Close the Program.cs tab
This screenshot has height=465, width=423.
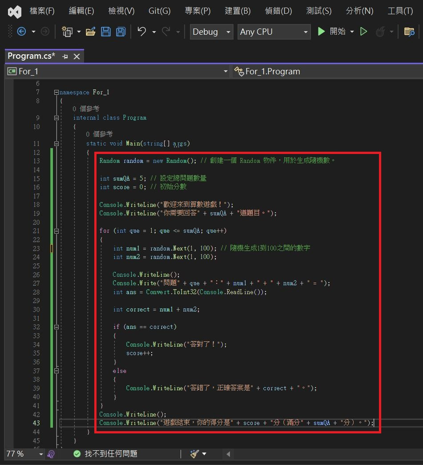click(x=77, y=57)
